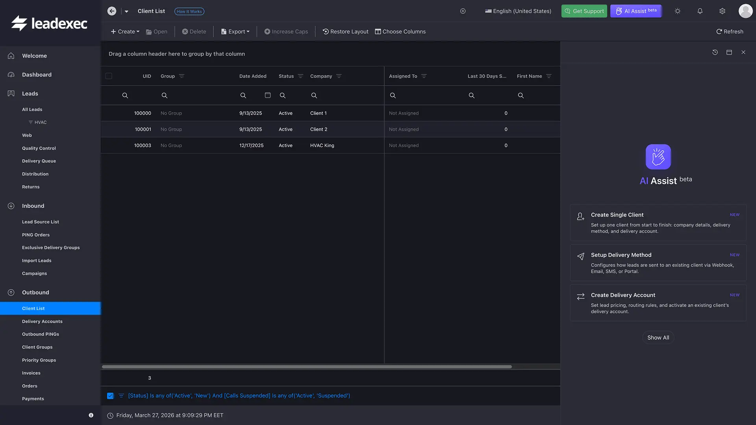Click the info icon at sidebar bottom
Viewport: 756px width, 425px height.
[91, 415]
